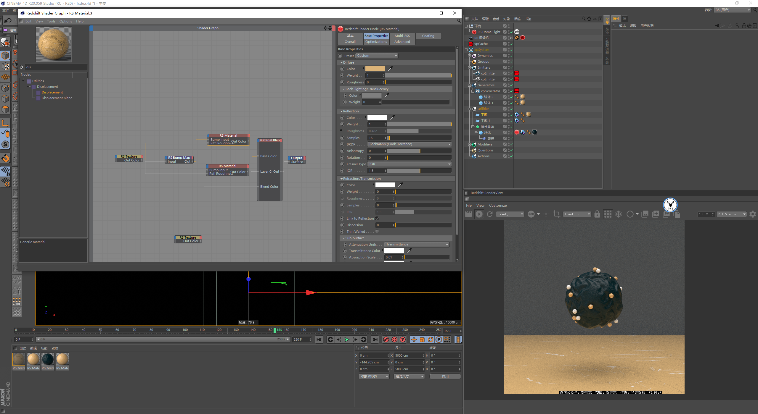
Task: Toggle the RenderView lock icon
Action: [597, 214]
